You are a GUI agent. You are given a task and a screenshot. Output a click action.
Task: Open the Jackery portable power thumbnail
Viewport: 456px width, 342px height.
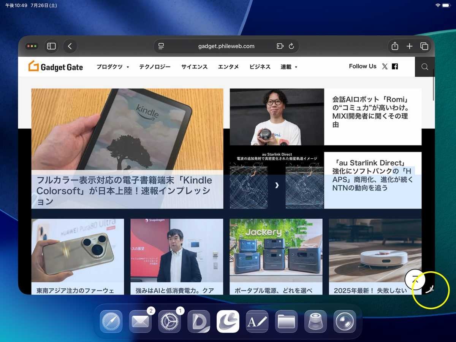(276, 250)
